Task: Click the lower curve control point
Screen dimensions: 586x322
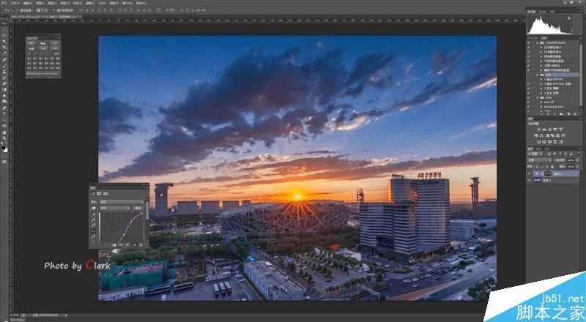Action: pyautogui.click(x=124, y=235)
